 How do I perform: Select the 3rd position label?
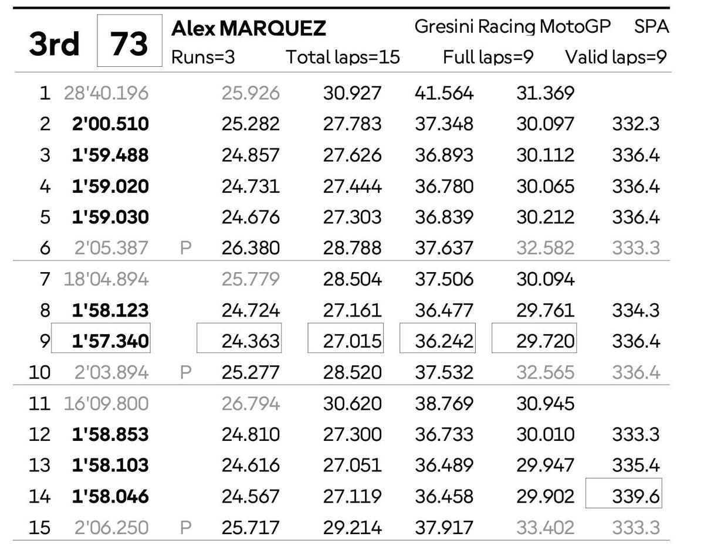tap(54, 43)
